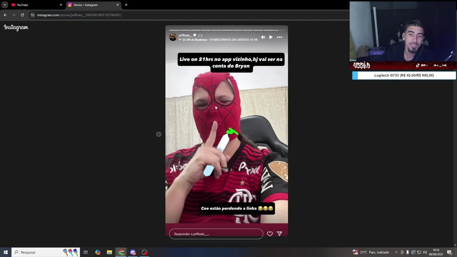This screenshot has height=257, width=457.
Task: Launch Copilot from the taskbar
Action: pyautogui.click(x=98, y=252)
